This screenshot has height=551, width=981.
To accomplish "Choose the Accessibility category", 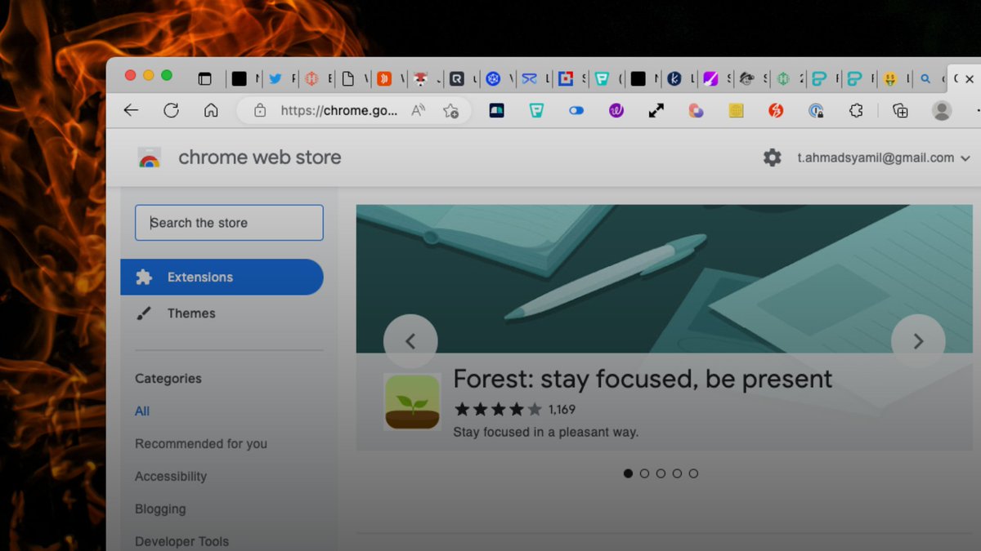I will [171, 477].
